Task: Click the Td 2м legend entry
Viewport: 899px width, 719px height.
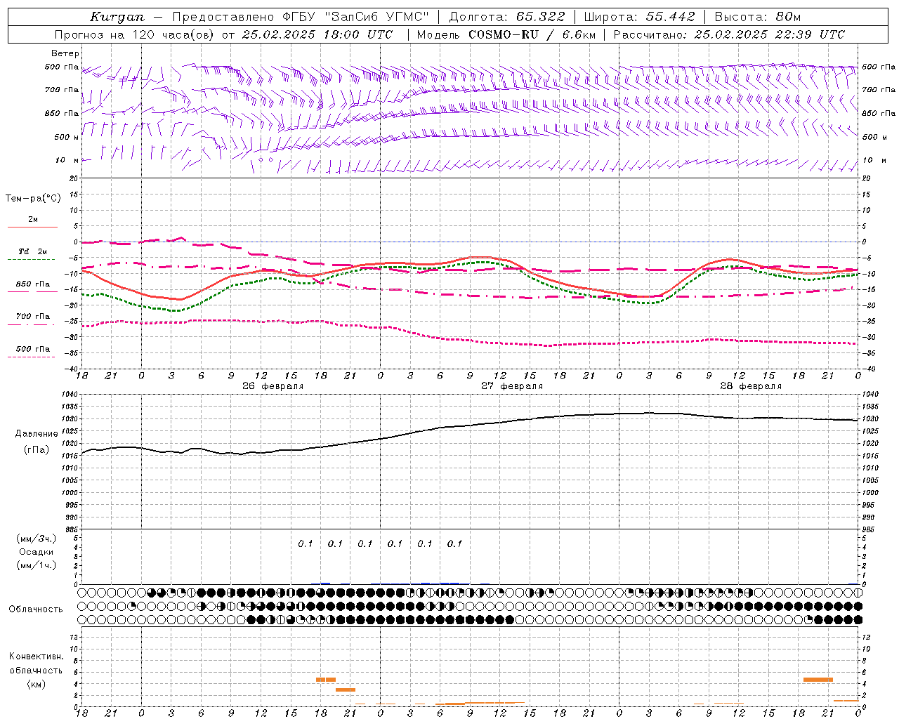Action: (x=33, y=251)
